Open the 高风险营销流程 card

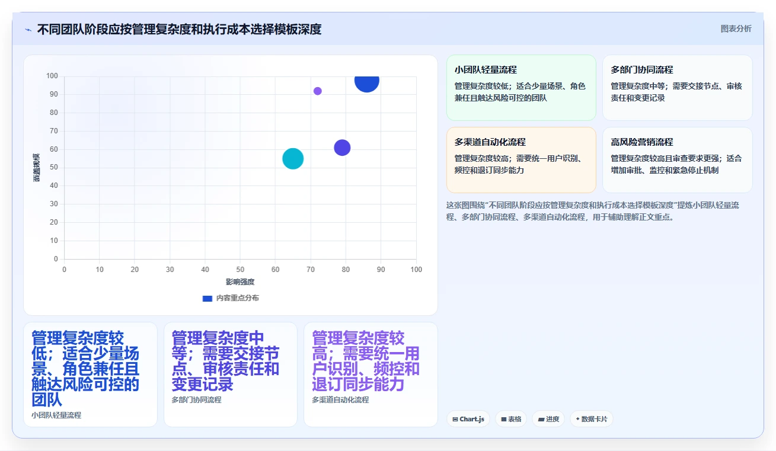678,160
